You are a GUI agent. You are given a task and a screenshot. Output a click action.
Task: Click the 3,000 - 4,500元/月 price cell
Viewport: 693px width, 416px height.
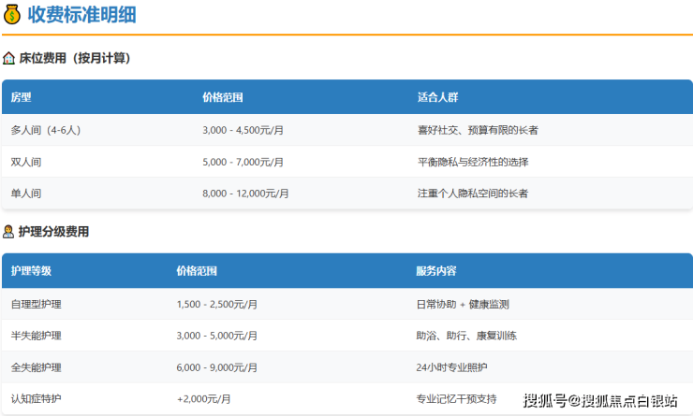pos(243,130)
